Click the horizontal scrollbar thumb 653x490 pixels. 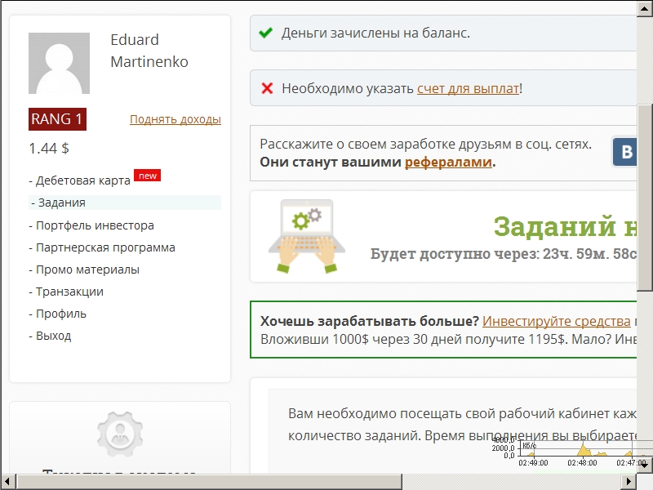pos(209,482)
